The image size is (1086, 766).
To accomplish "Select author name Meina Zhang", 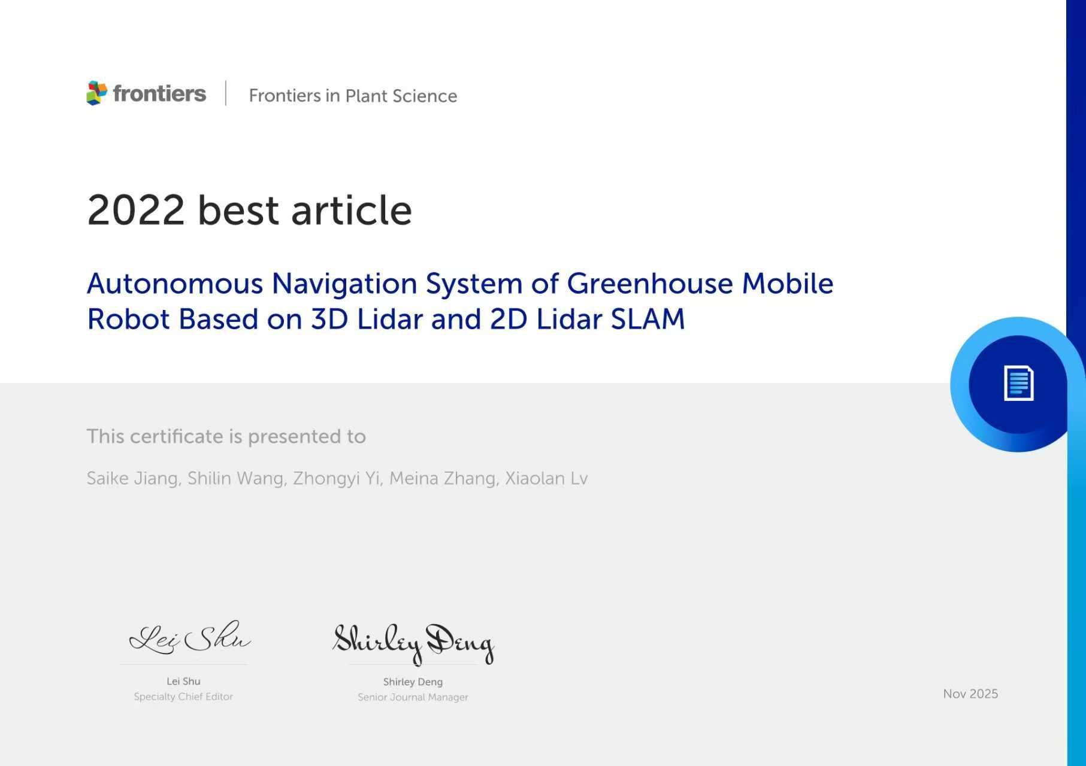I will click(x=443, y=478).
